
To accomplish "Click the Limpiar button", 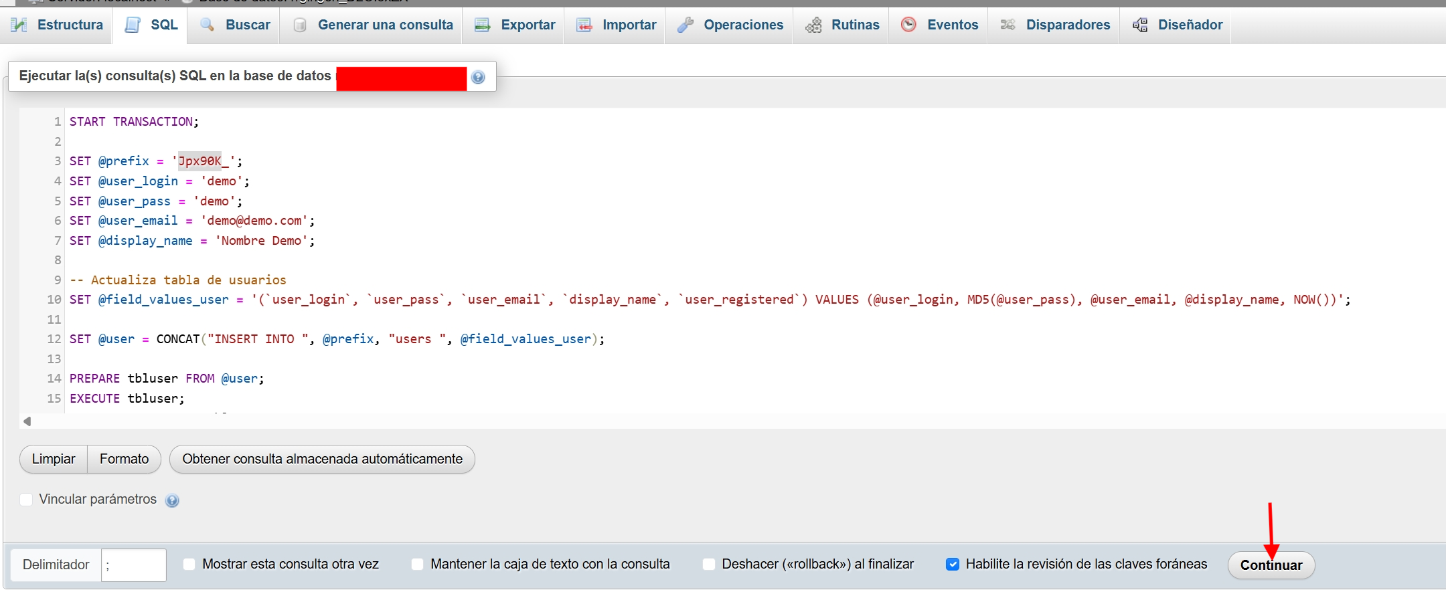I will point(54,460).
